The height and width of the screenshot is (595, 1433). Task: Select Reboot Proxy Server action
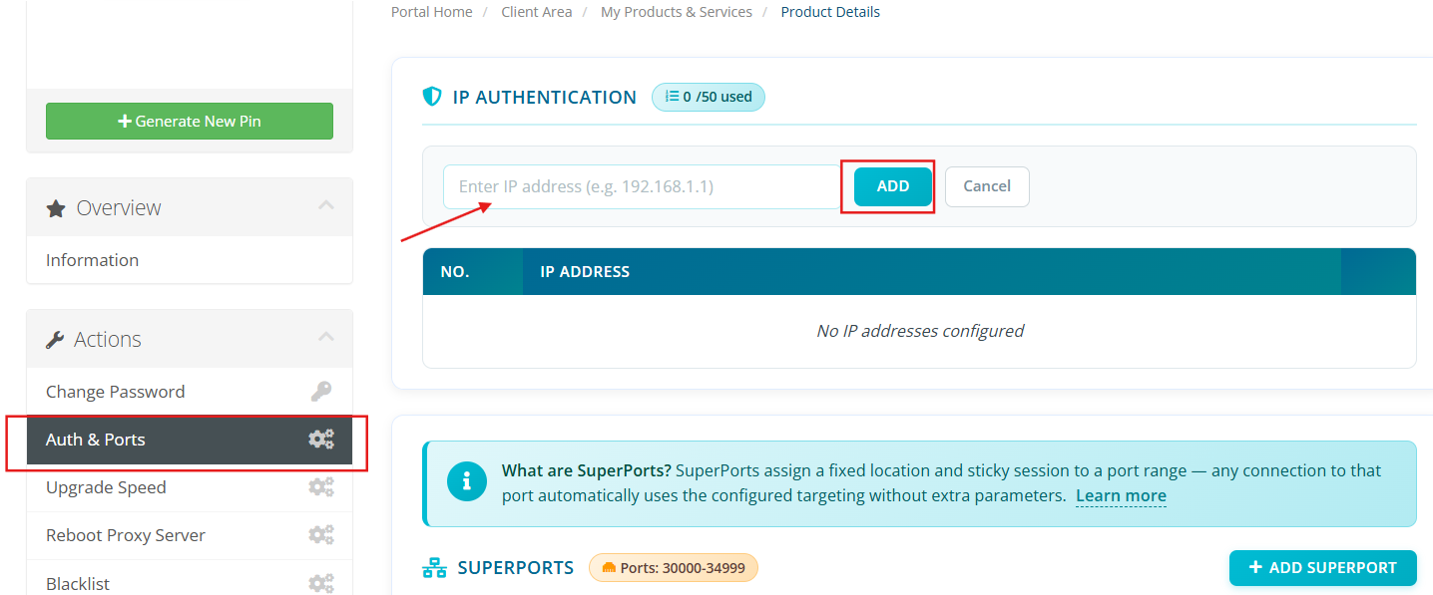(126, 535)
